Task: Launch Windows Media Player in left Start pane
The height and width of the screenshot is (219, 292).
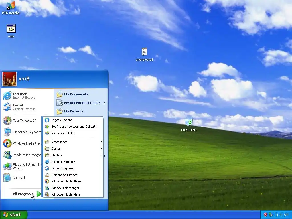Action: click(22, 143)
